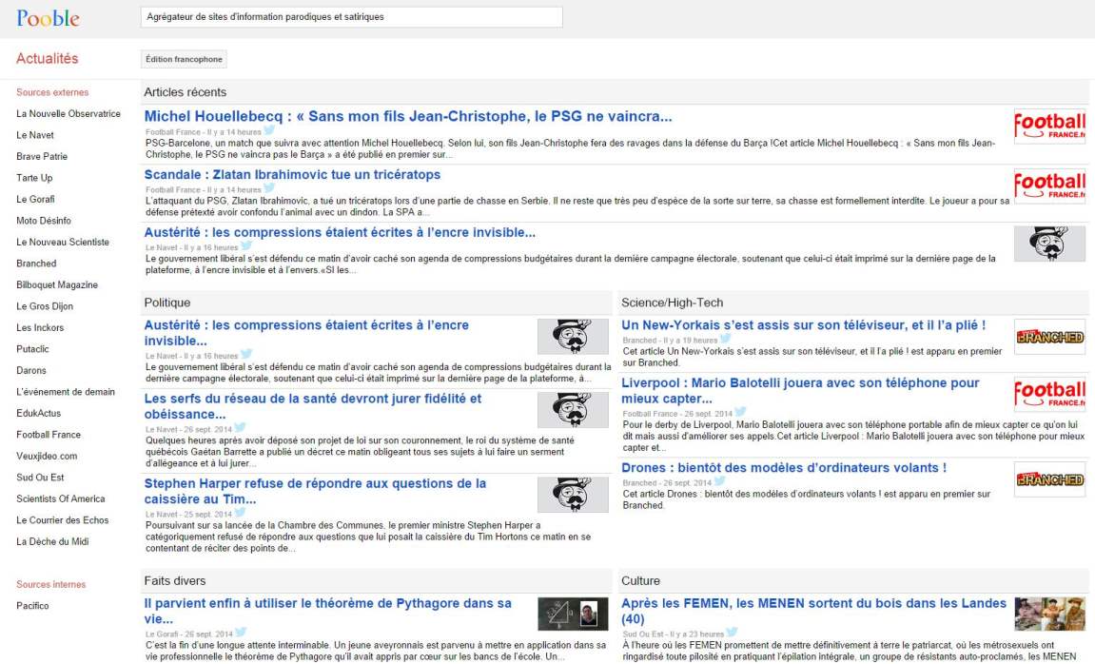The width and height of the screenshot is (1095, 664).
Task: Open Le Courrier des Echos source
Action: (62, 520)
